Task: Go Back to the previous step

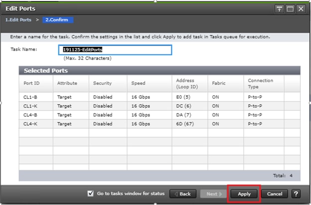Action: point(183,194)
